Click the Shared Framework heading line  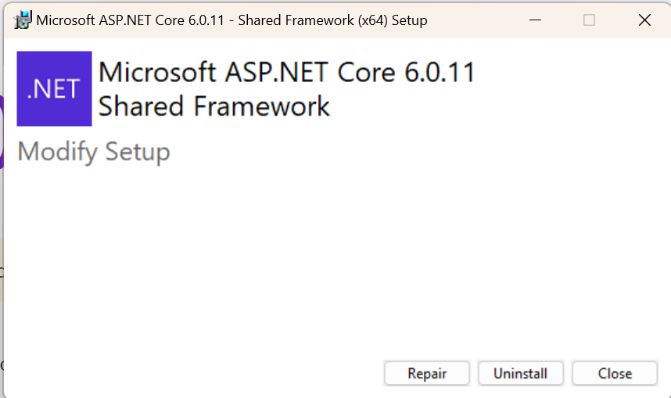[x=214, y=106]
